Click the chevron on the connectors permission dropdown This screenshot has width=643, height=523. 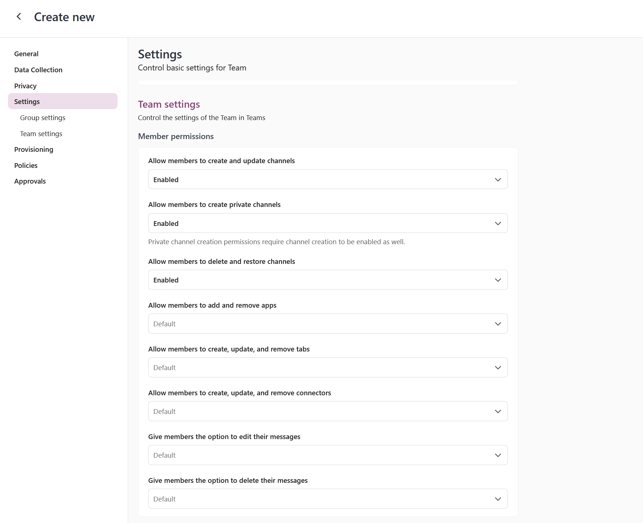pyautogui.click(x=498, y=411)
